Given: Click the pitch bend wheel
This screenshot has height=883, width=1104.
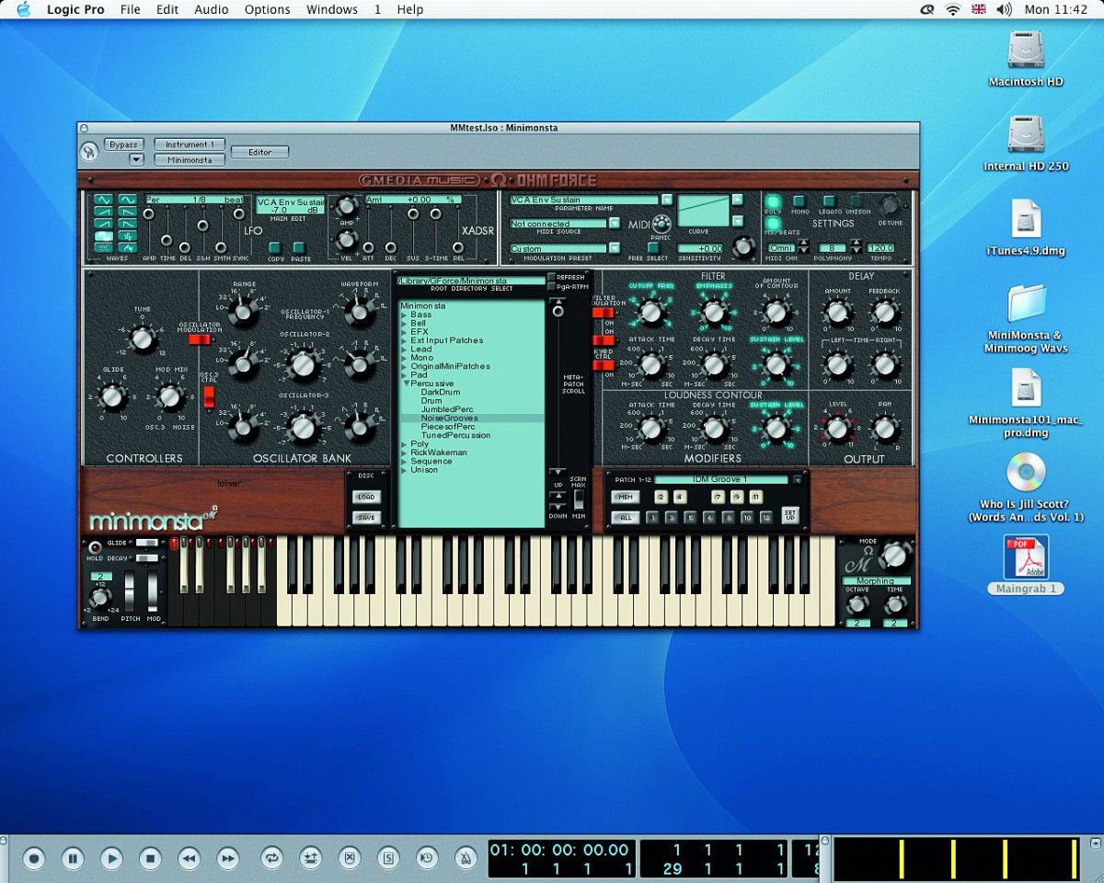Looking at the screenshot, I should pyautogui.click(x=129, y=591).
